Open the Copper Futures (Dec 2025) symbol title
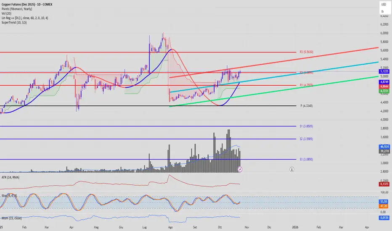Screen dimensions: 392x231 (27, 5)
